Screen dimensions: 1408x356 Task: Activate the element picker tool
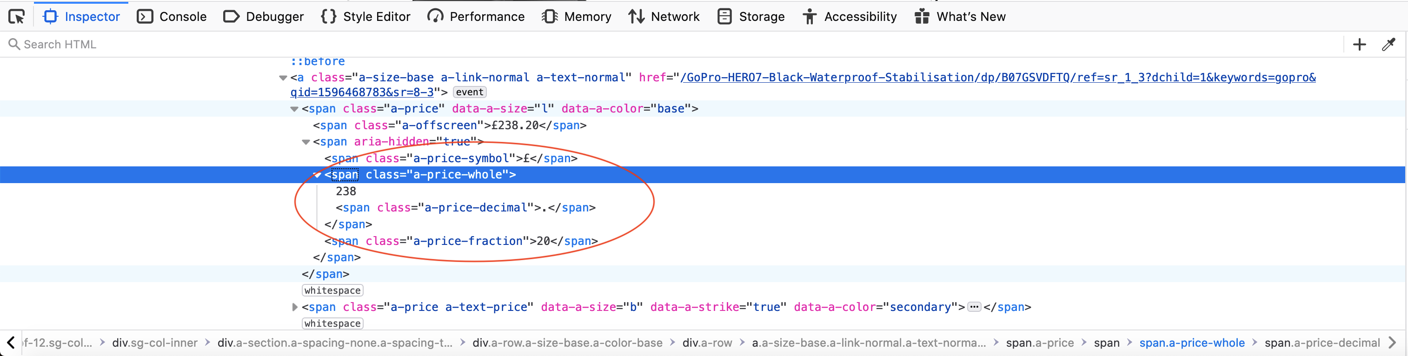coord(16,17)
